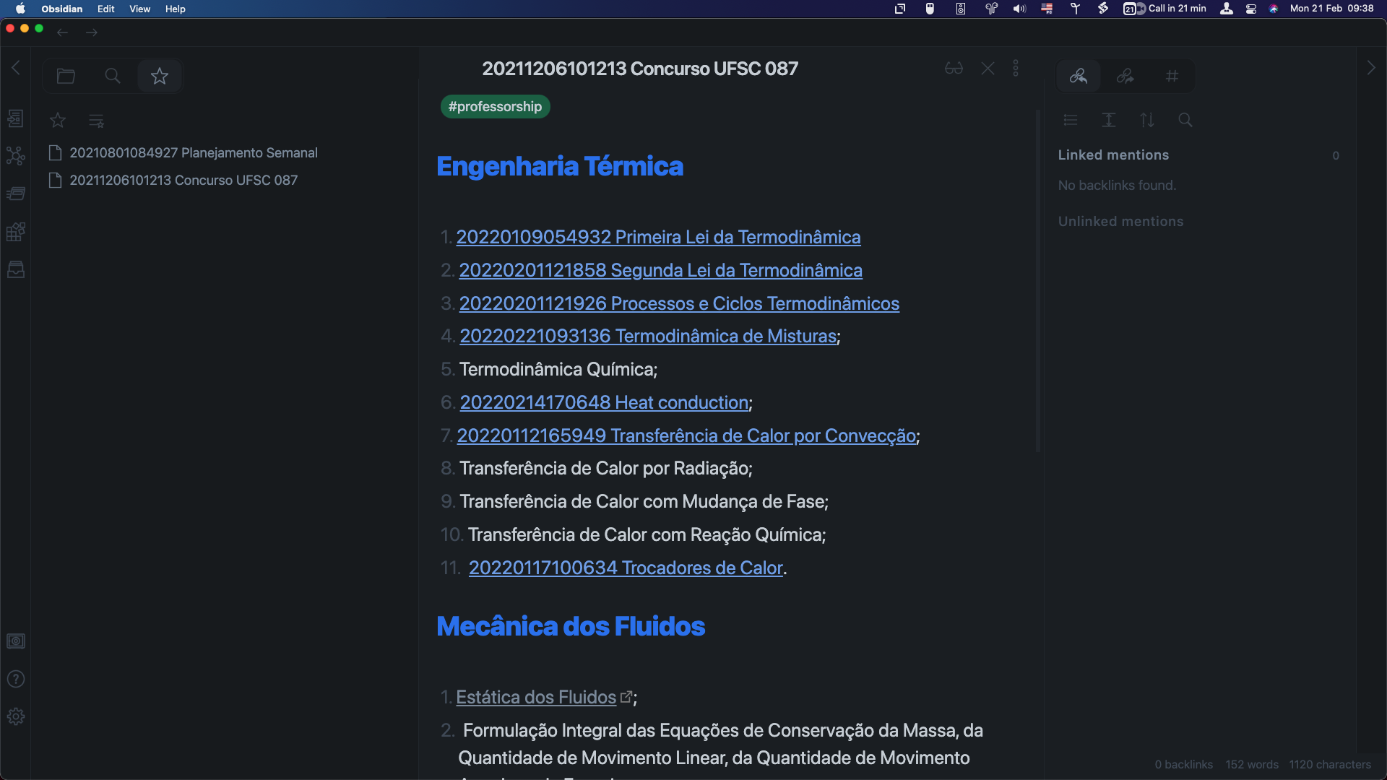Show backlinks search filter
Image resolution: width=1387 pixels, height=780 pixels.
click(1185, 120)
